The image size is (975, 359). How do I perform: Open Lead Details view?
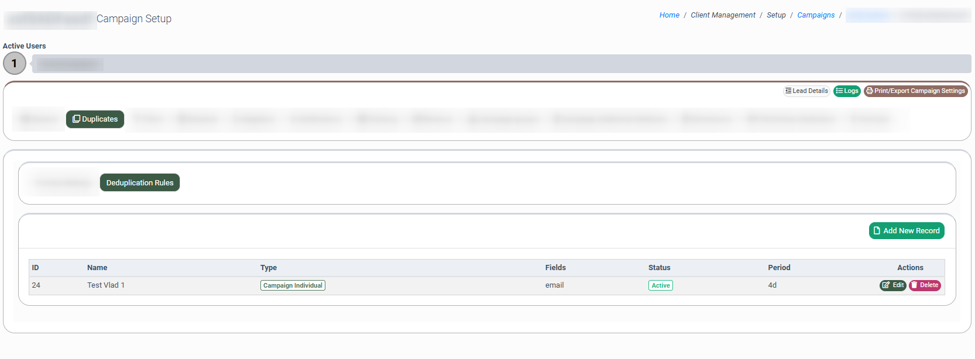click(x=806, y=91)
